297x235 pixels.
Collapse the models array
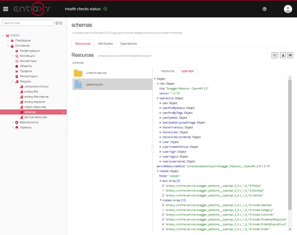click(160, 200)
